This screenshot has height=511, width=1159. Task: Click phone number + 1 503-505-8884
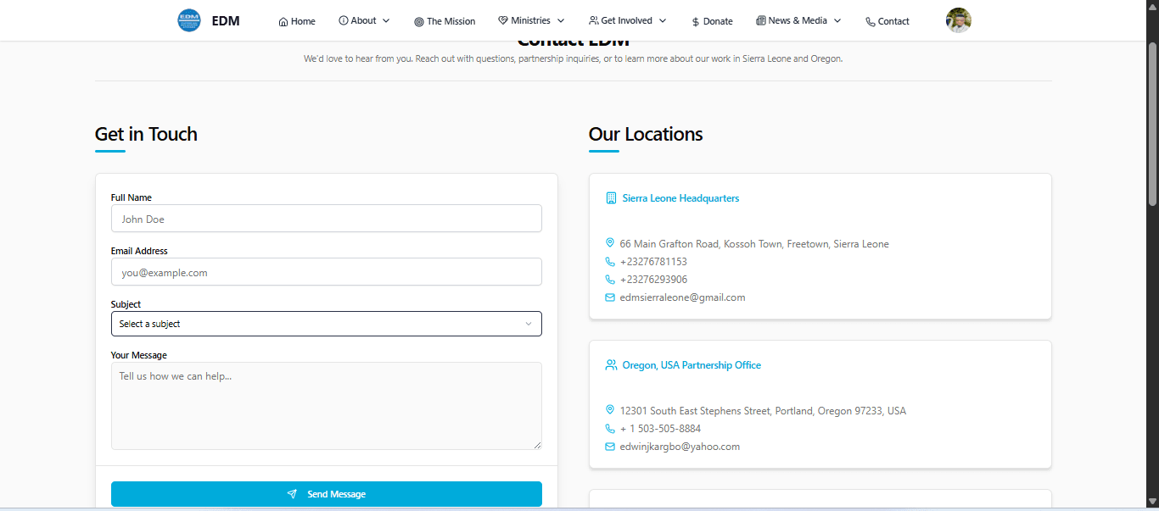(x=660, y=429)
